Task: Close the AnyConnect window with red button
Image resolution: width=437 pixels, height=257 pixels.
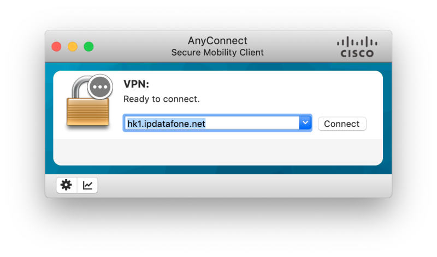Action: pyautogui.click(x=57, y=46)
